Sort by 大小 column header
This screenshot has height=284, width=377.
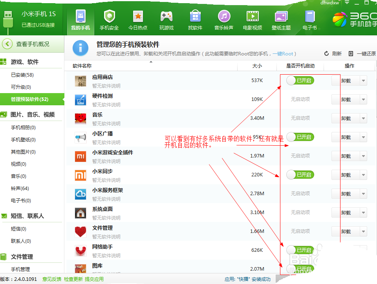pyautogui.click(x=257, y=66)
